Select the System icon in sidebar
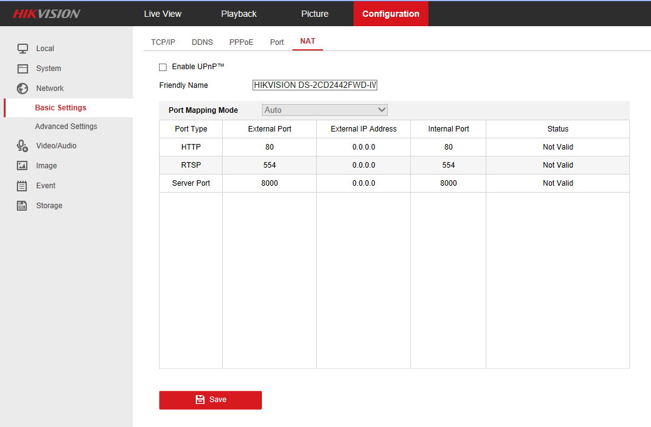The height and width of the screenshot is (427, 651). [x=23, y=68]
